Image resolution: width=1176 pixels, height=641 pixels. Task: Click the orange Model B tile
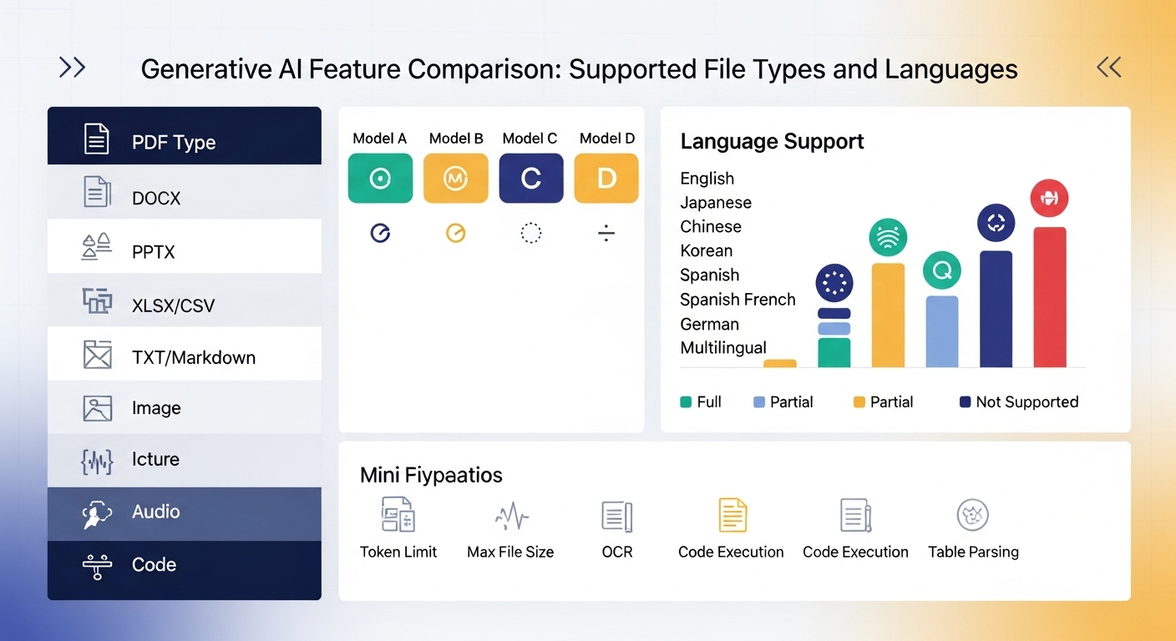[455, 178]
